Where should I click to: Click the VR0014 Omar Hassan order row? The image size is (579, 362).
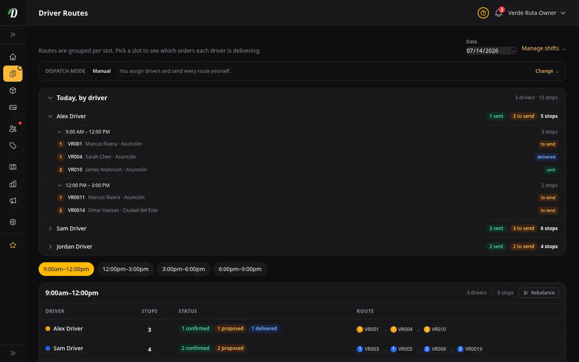[x=302, y=210]
